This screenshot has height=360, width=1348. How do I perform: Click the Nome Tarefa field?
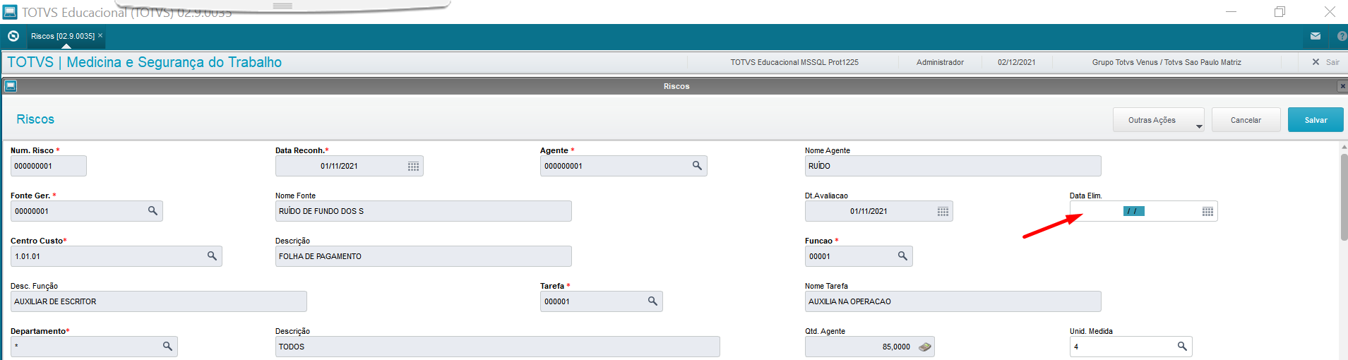click(x=953, y=301)
